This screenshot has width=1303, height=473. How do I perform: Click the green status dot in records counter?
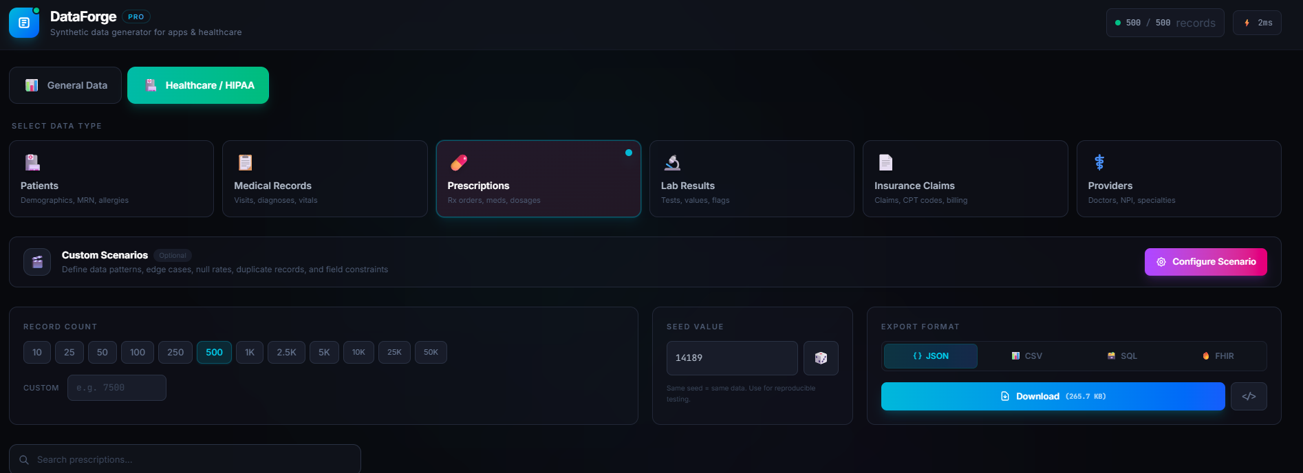tap(1118, 23)
